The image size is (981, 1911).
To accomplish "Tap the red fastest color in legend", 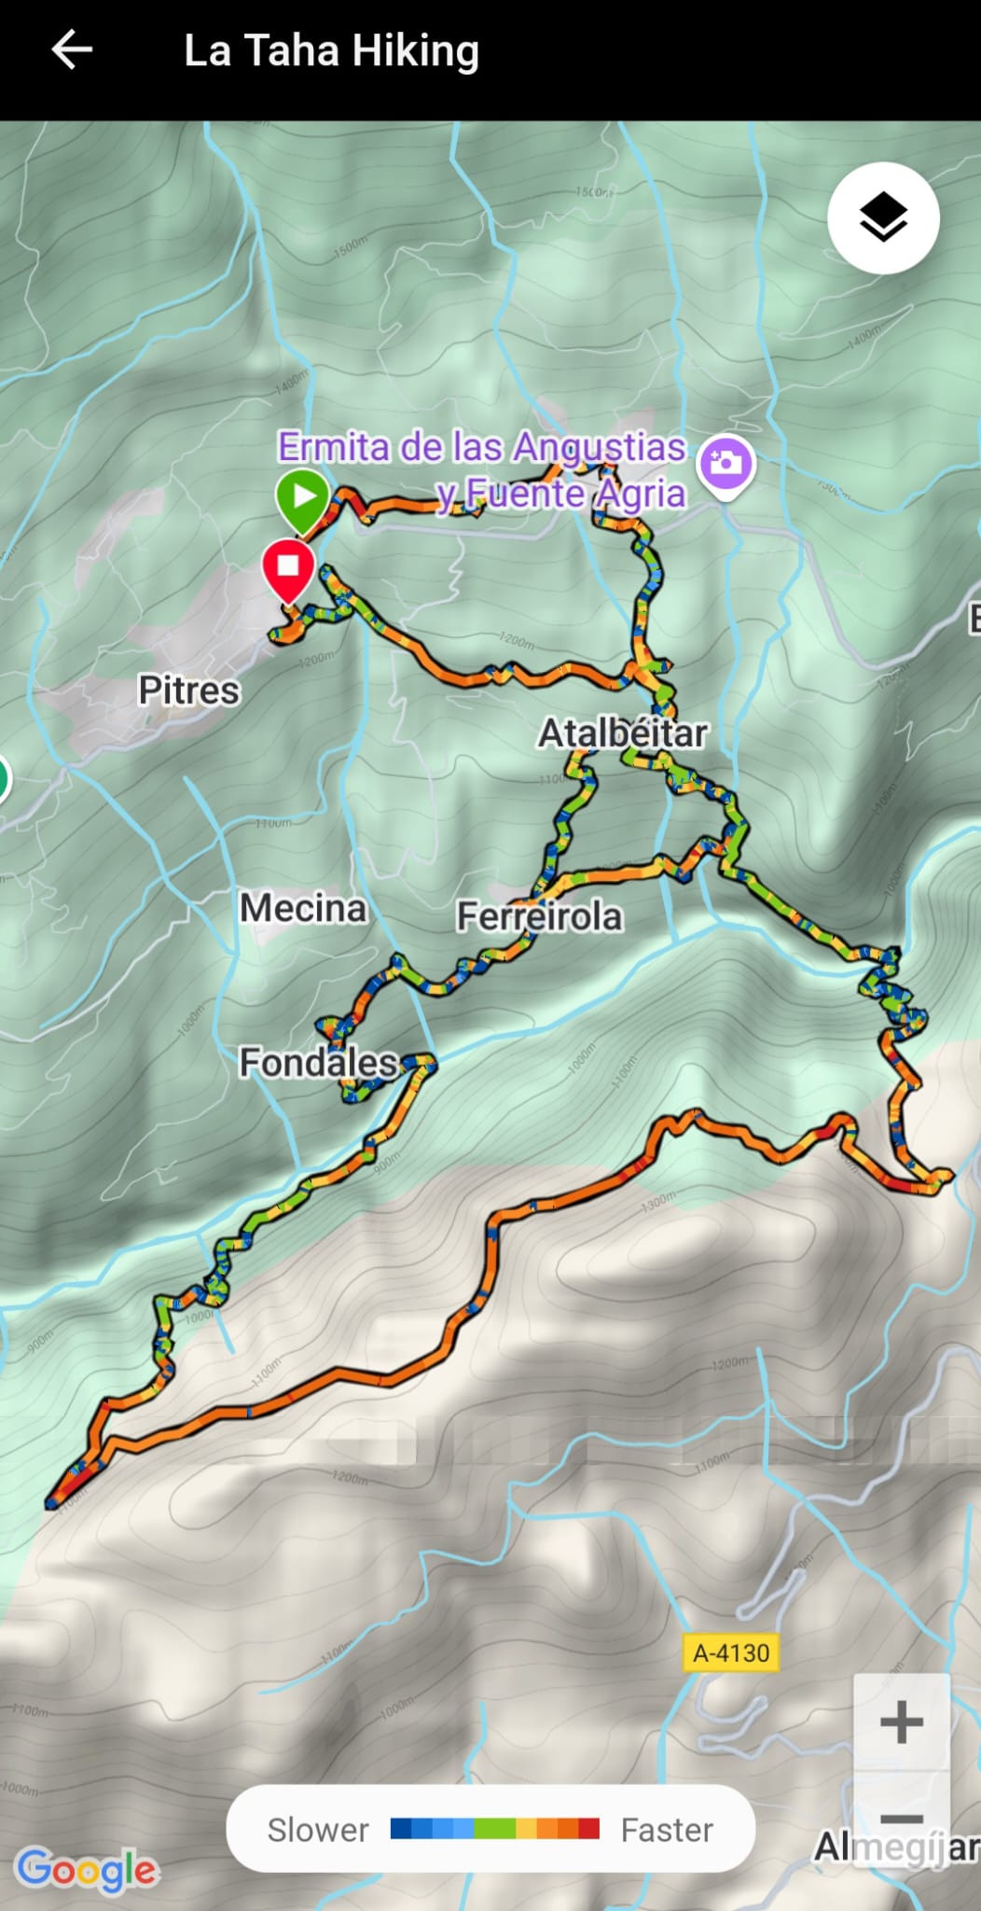I will pyautogui.click(x=588, y=1828).
